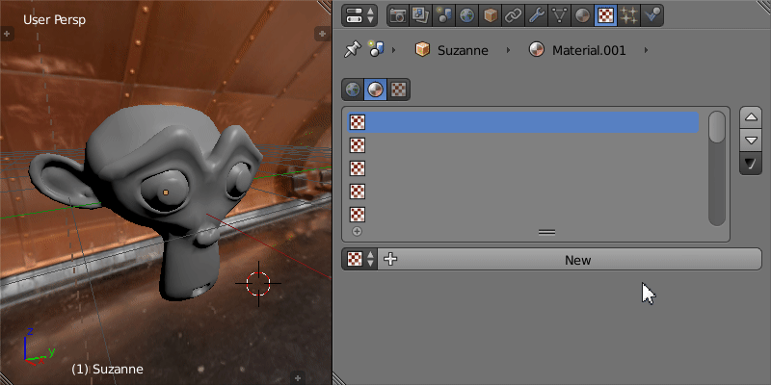
Task: Show the viewport header using the bottom plus
Action: click(298, 378)
